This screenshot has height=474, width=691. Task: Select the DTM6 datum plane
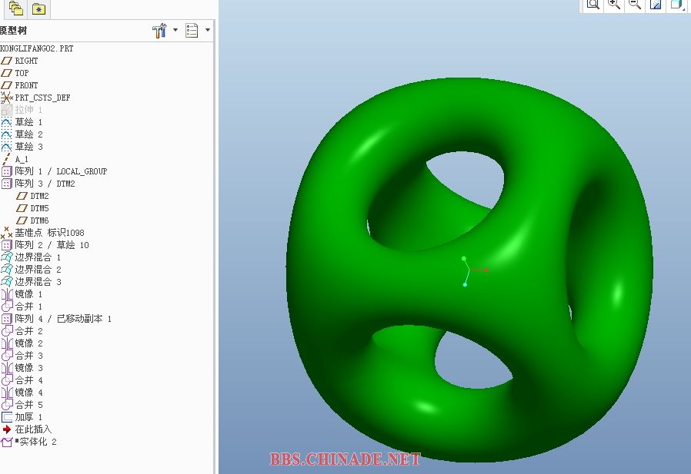click(32, 220)
